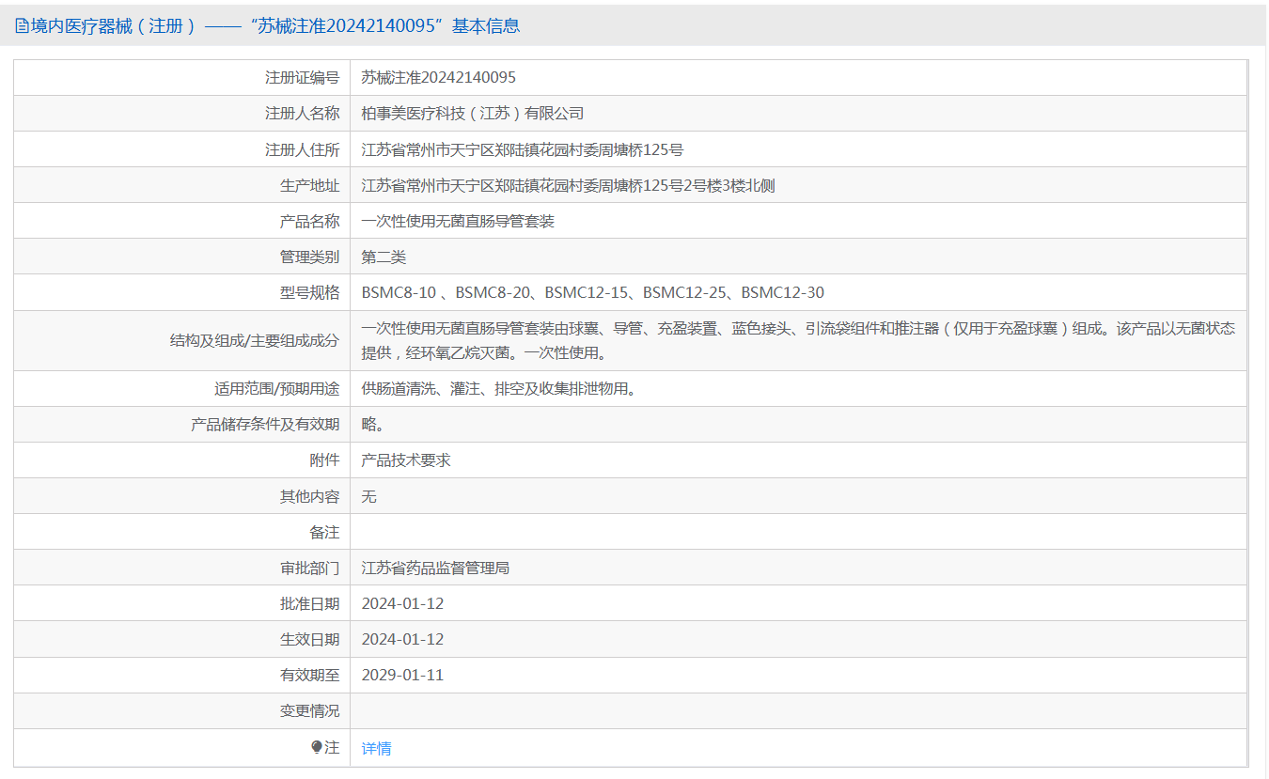
Task: Open the 详情 link
Action: point(376,748)
